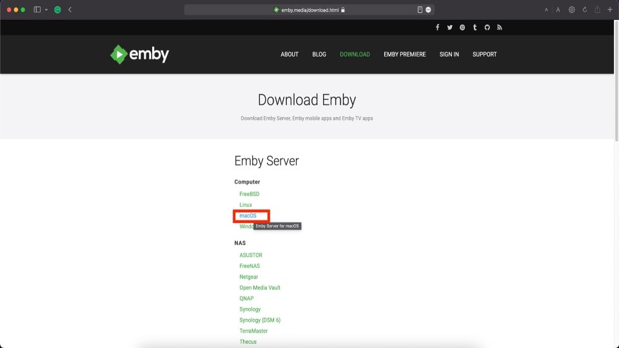
Task: Select the macOS download link
Action: click(248, 216)
